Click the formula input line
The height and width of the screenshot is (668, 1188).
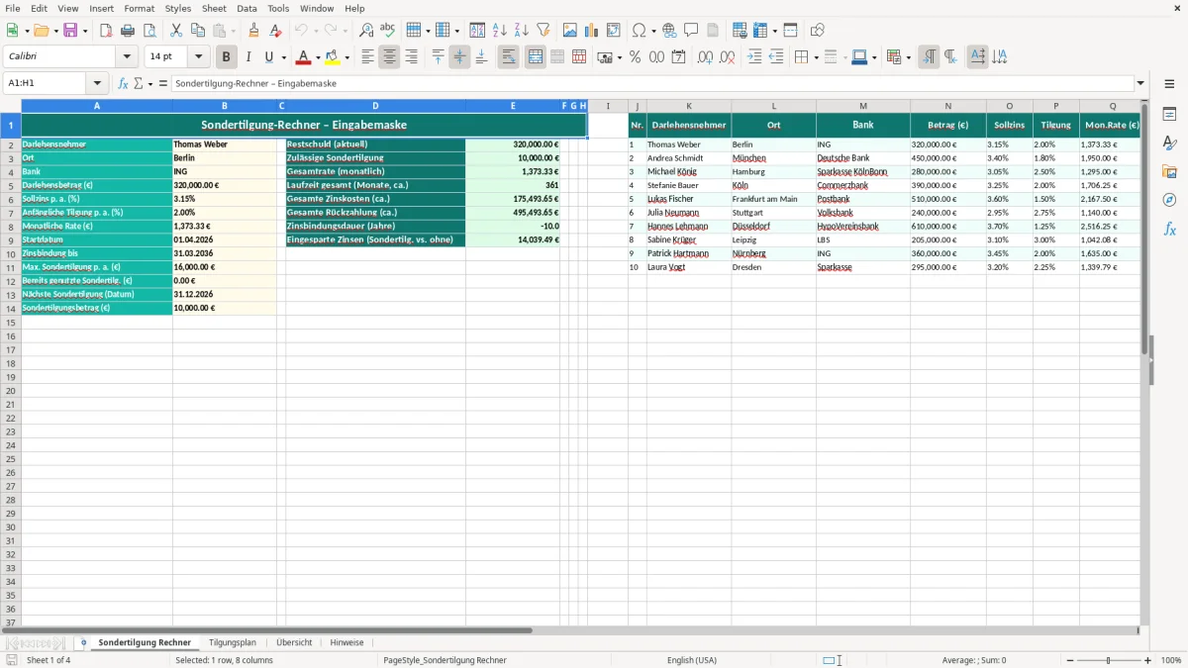(652, 83)
